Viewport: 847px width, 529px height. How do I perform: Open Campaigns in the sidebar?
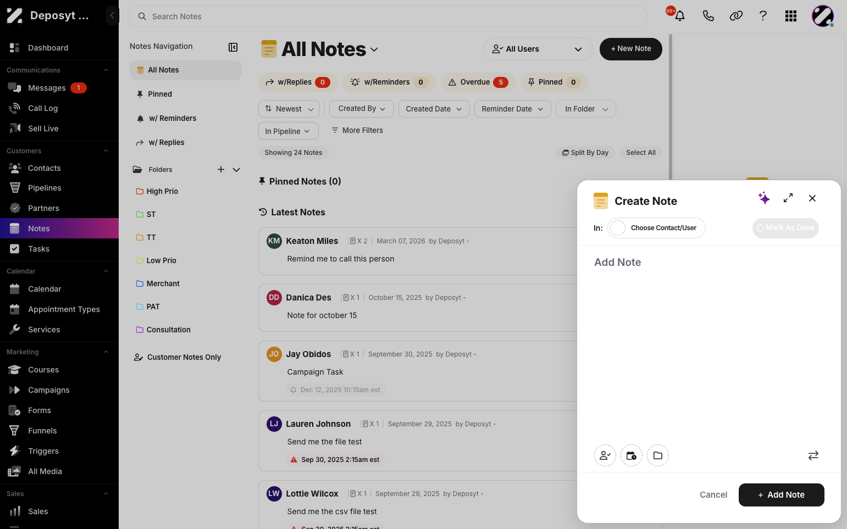point(59,390)
